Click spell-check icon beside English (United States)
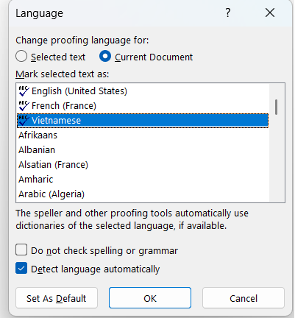The height and width of the screenshot is (318, 295). tap(24, 91)
